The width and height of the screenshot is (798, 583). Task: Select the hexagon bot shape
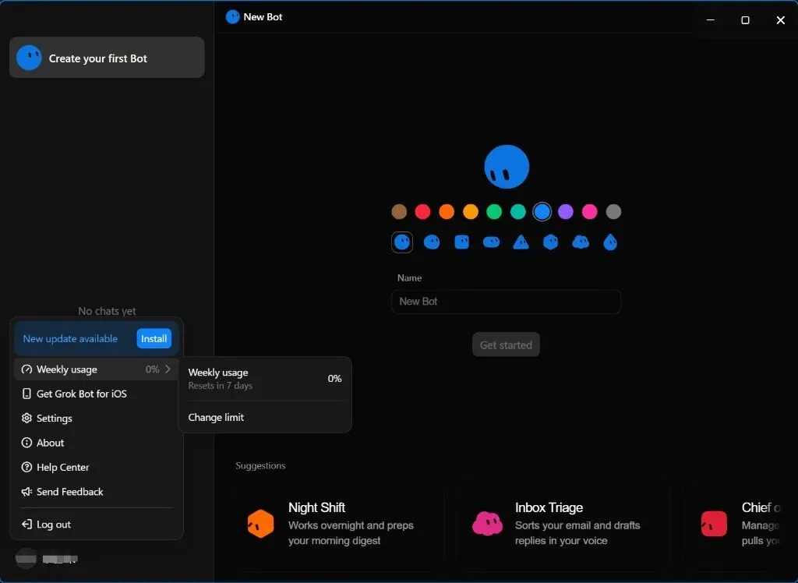pyautogui.click(x=551, y=242)
